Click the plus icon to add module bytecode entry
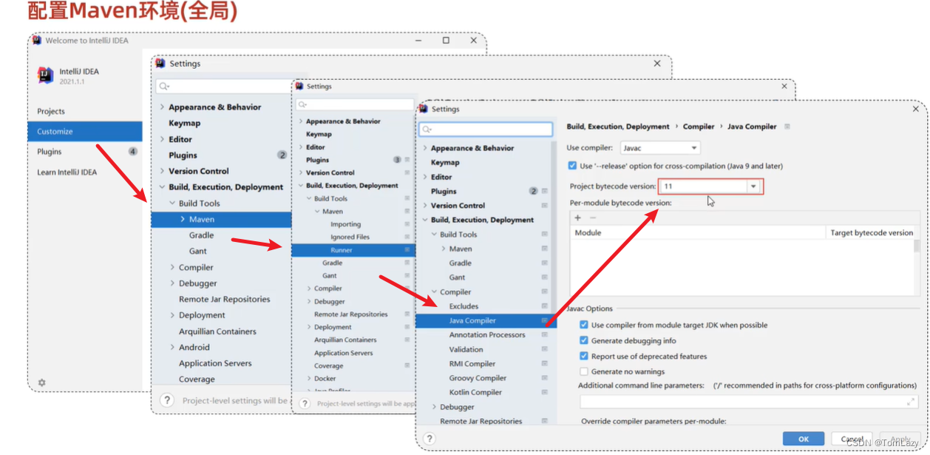Image resolution: width=930 pixels, height=455 pixels. click(577, 217)
